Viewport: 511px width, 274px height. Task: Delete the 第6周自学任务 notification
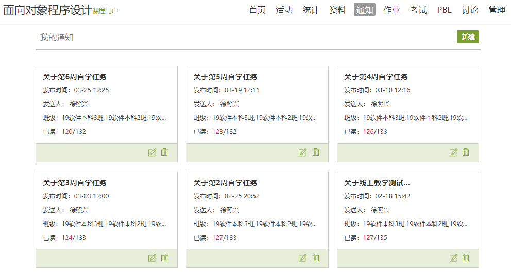click(x=165, y=152)
